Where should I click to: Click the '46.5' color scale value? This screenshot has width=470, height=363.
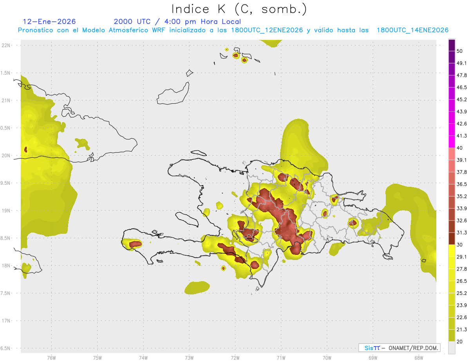click(x=462, y=87)
